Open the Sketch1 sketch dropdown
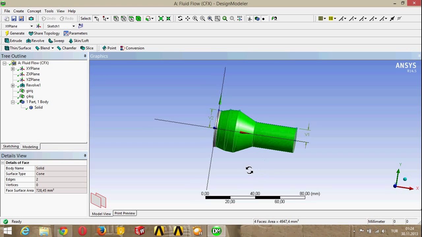The width and height of the screenshot is (422, 237). (74, 26)
